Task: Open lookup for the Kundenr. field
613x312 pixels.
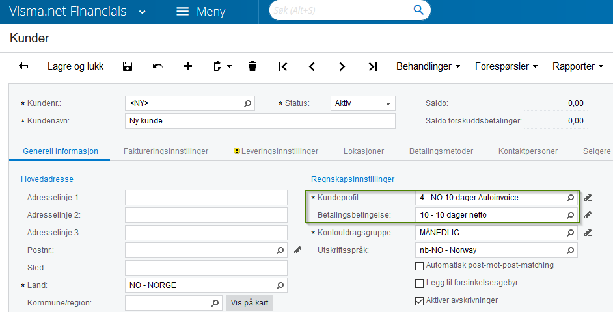Action: 247,103
